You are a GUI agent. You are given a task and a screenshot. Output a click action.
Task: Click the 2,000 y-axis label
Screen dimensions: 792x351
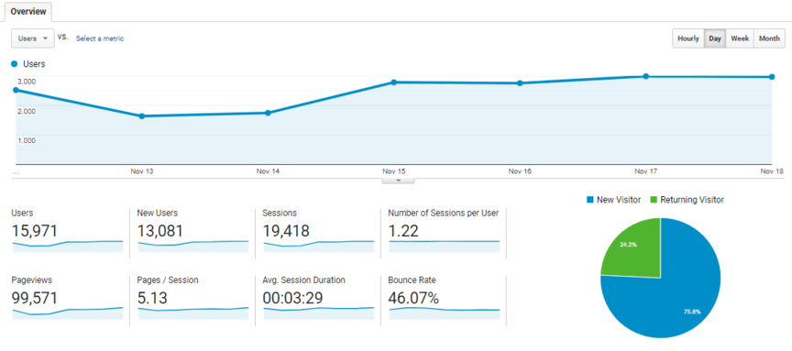point(27,111)
